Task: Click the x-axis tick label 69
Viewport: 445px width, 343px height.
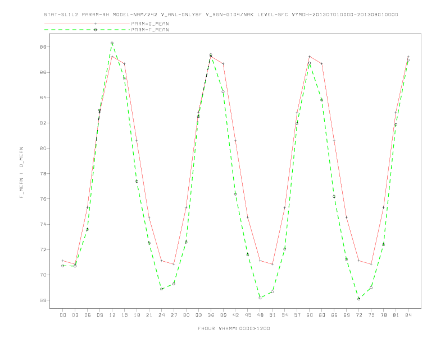Action: coord(347,315)
